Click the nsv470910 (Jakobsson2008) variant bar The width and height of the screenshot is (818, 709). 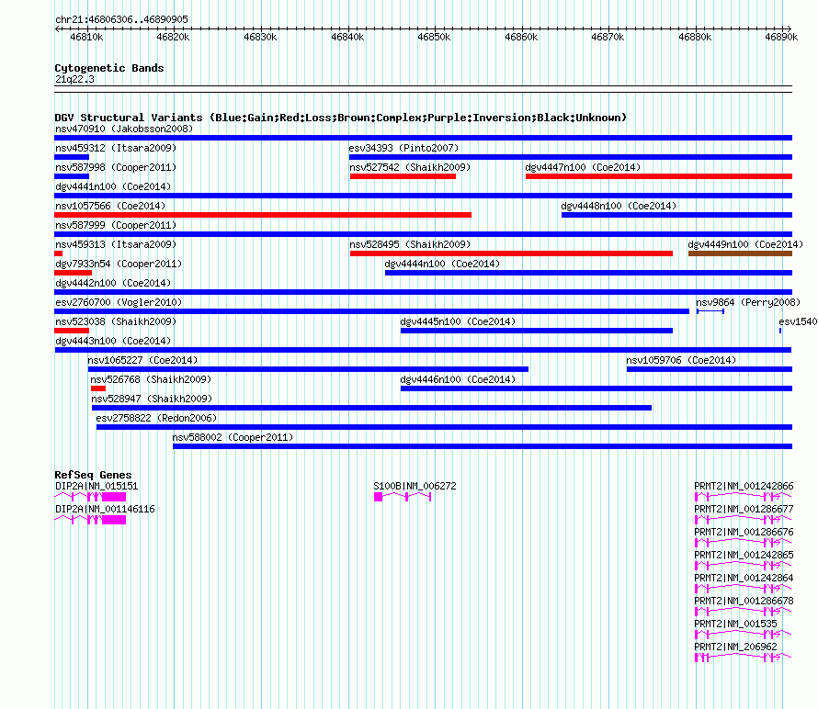tap(423, 138)
